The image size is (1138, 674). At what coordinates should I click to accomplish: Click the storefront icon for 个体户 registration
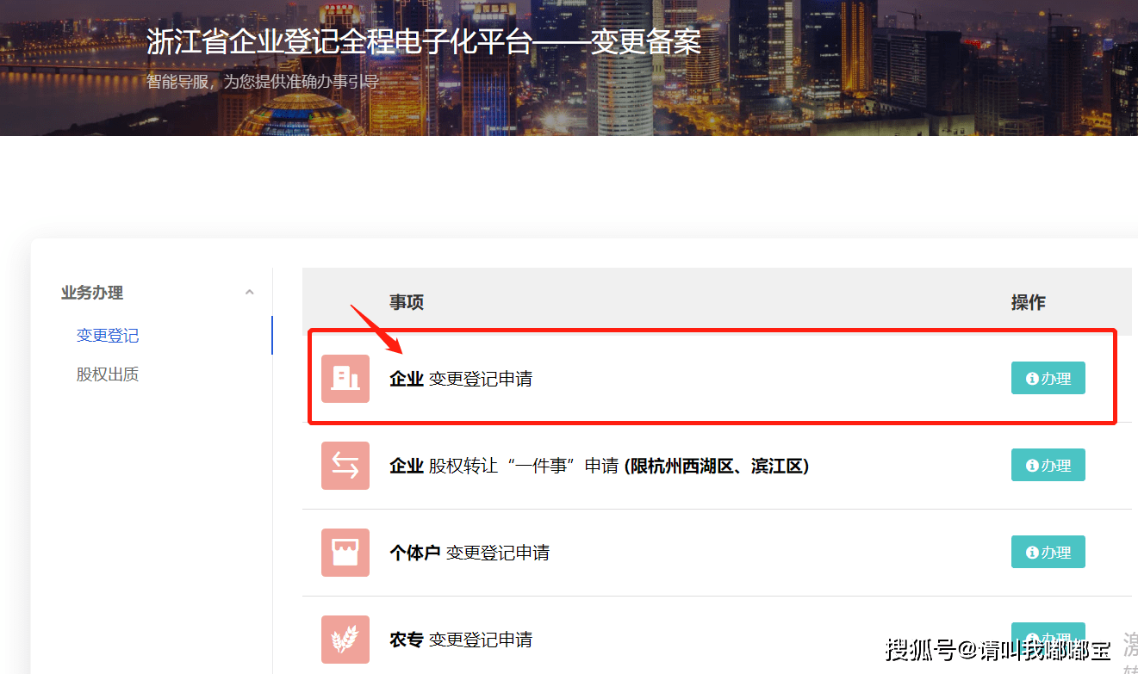pos(345,552)
